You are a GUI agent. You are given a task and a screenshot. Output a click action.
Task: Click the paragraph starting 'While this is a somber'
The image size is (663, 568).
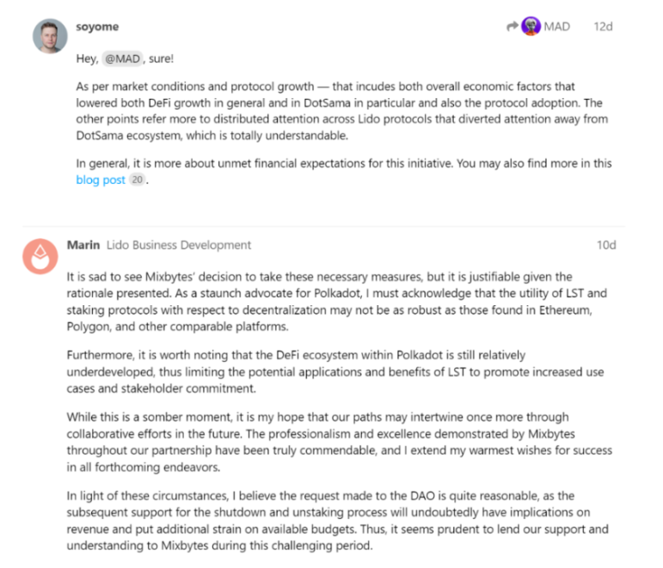tap(340, 442)
